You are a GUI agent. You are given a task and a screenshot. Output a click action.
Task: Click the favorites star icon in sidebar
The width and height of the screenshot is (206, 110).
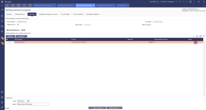[x=2, y=32]
